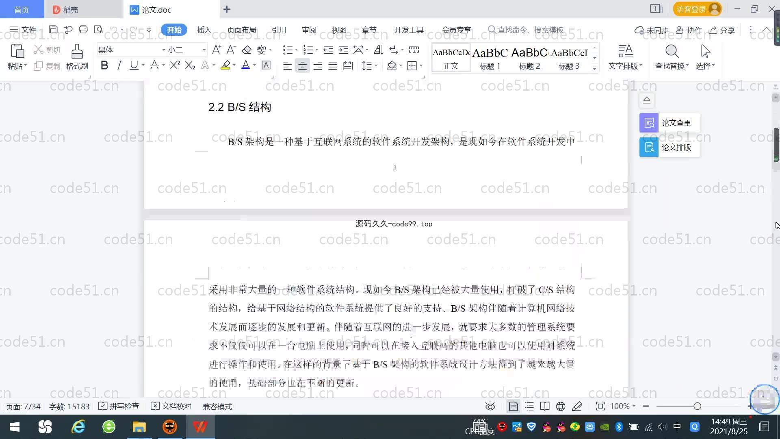The width and height of the screenshot is (780, 439).
Task: Click the character border icon
Action: click(266, 65)
